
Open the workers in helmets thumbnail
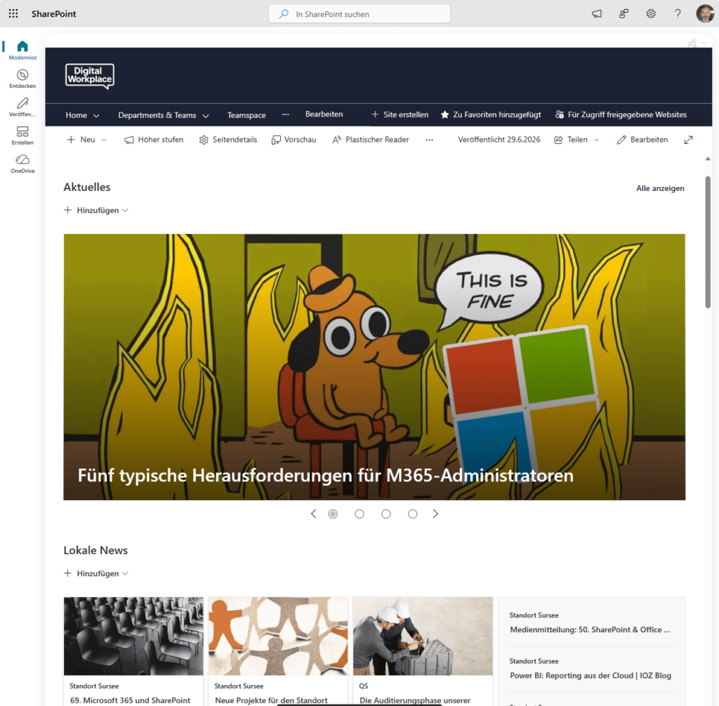pos(423,636)
